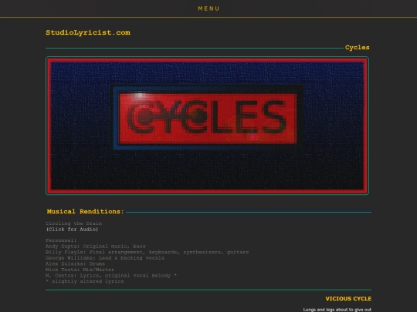
Task: Click the slightly altered lyrics footnote
Action: [85, 281]
